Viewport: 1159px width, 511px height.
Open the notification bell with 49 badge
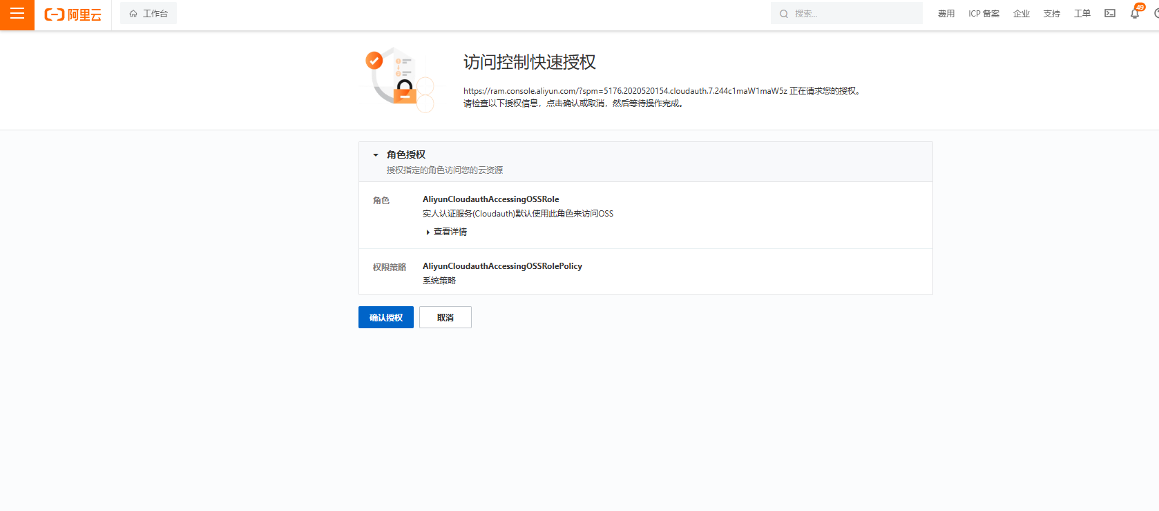pos(1134,14)
